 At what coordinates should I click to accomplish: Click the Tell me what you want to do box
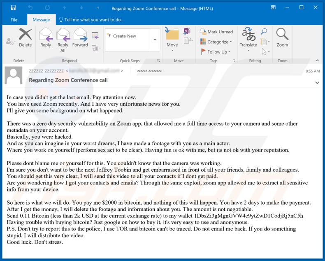(91, 20)
